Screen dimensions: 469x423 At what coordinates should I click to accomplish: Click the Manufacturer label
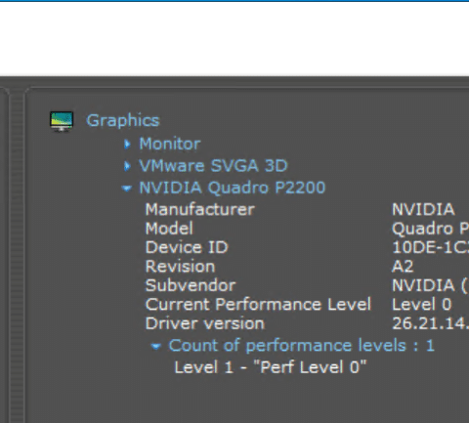tap(199, 209)
